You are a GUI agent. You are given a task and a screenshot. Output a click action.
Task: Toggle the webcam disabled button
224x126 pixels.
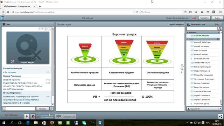(33, 116)
